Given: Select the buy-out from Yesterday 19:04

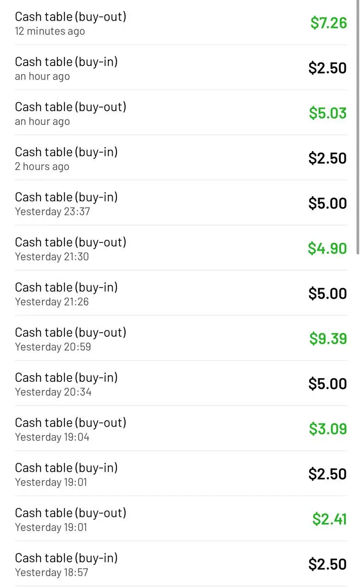Looking at the screenshot, I should 181,428.
